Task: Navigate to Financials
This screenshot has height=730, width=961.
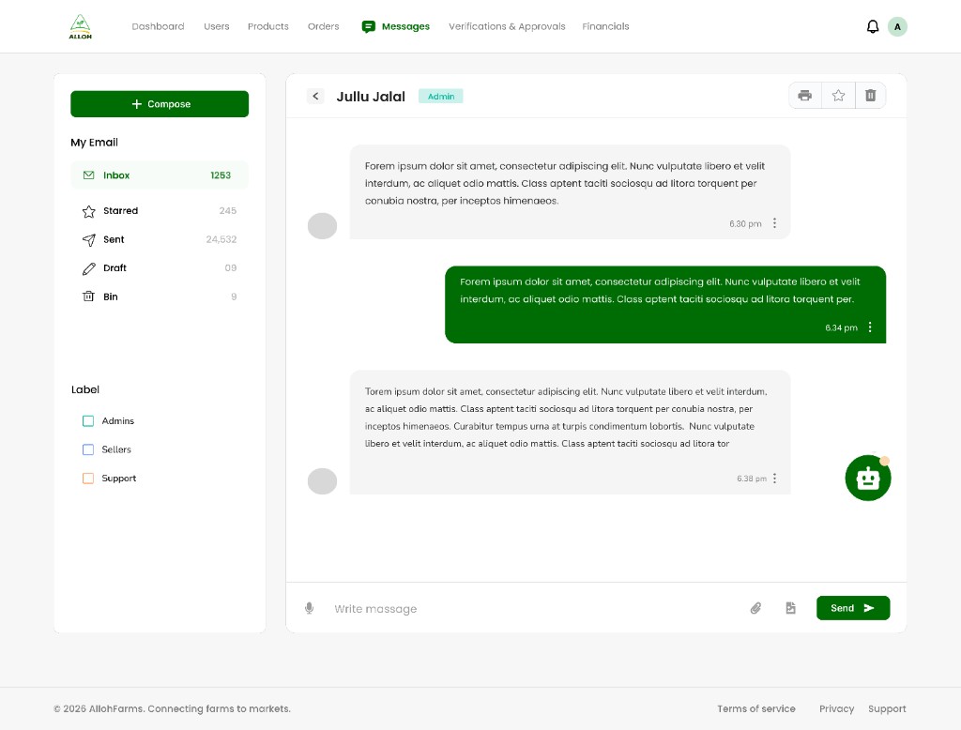Action: tap(605, 26)
